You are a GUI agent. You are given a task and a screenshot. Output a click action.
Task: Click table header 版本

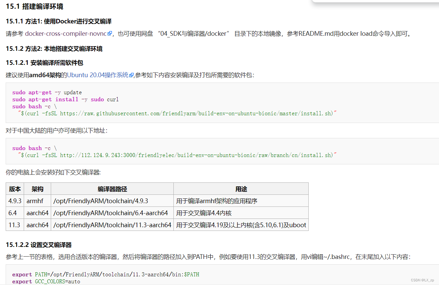15,189
